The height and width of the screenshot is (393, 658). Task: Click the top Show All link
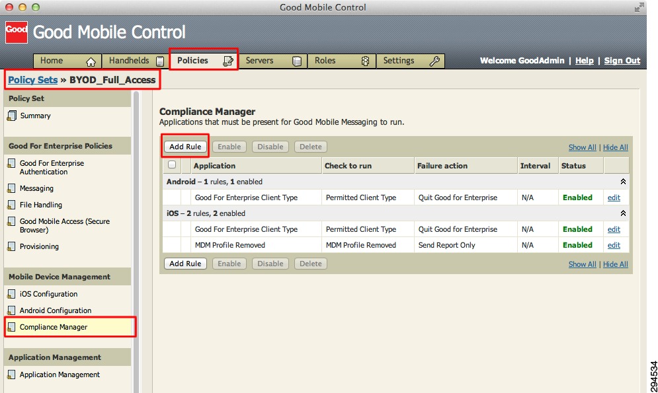pyautogui.click(x=582, y=147)
